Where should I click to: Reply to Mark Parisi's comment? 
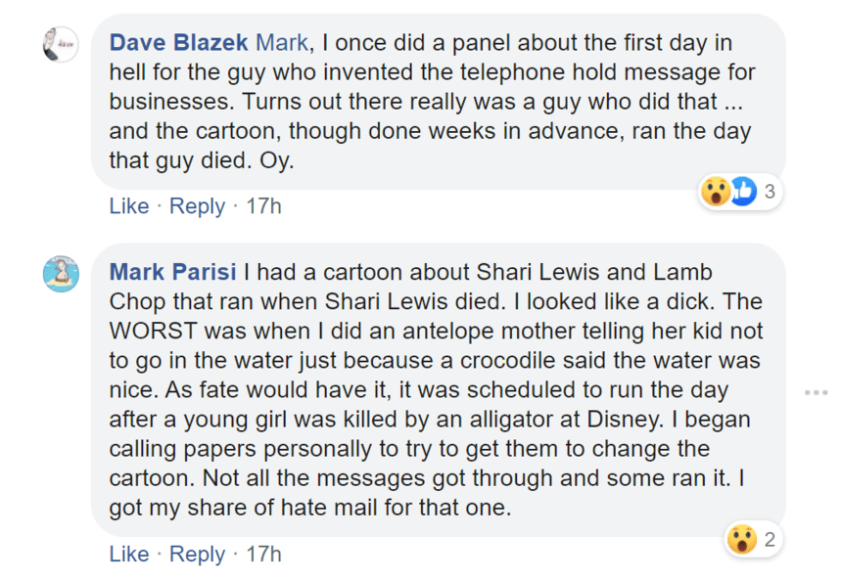point(197,554)
